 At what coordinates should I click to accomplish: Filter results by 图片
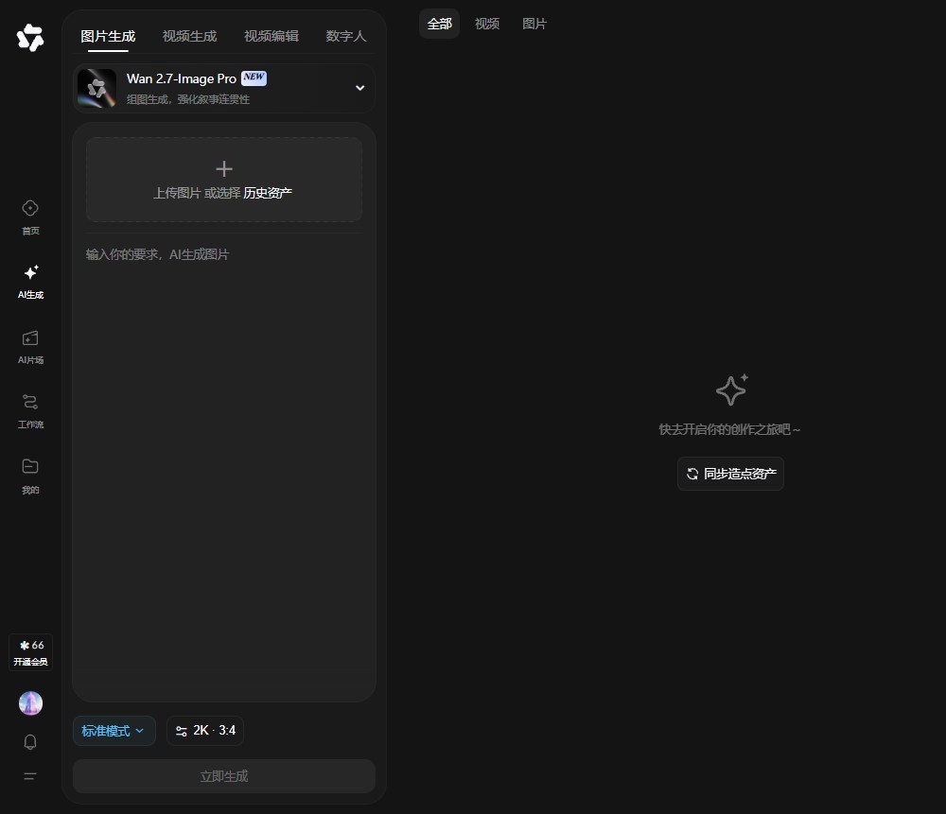coord(534,25)
